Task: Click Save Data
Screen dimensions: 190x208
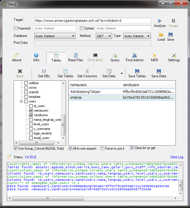Action: tap(159, 73)
